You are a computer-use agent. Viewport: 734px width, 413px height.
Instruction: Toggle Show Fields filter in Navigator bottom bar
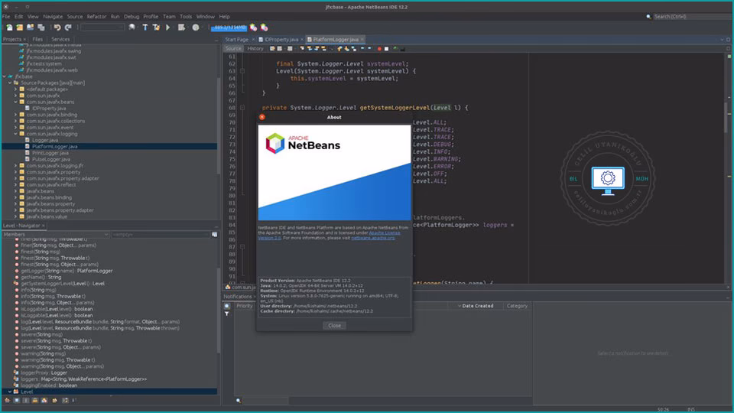[16, 400]
